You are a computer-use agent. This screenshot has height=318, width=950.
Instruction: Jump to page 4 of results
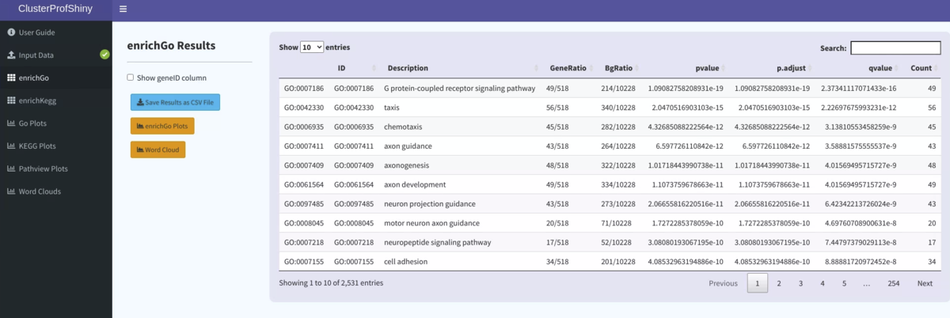click(823, 283)
